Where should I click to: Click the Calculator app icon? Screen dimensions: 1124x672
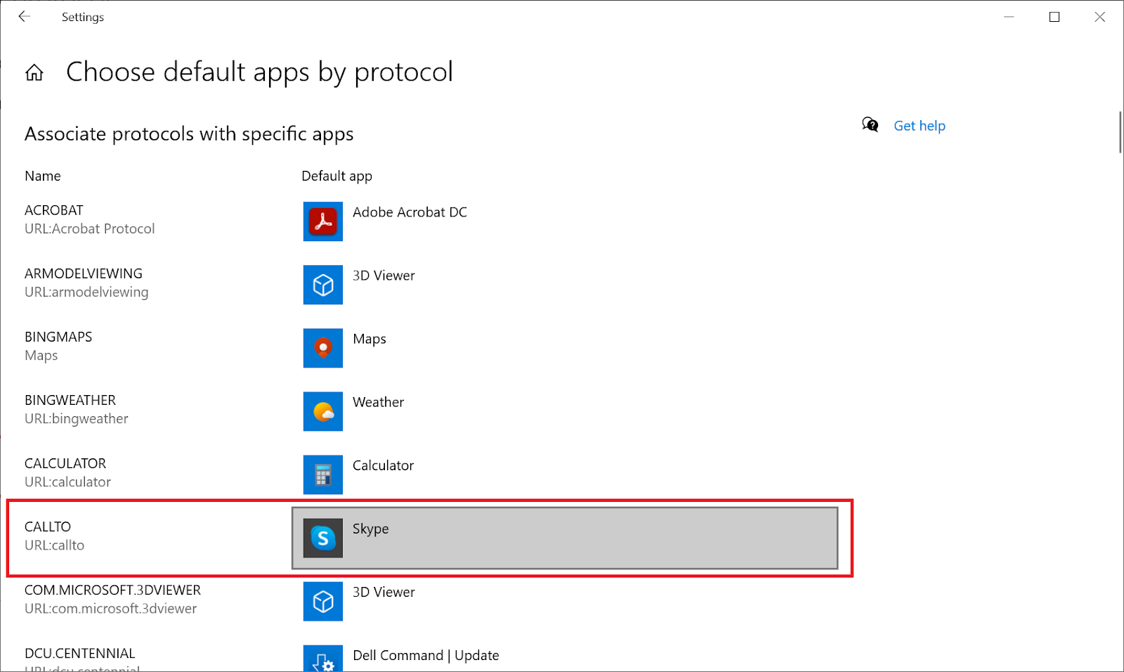click(x=323, y=474)
